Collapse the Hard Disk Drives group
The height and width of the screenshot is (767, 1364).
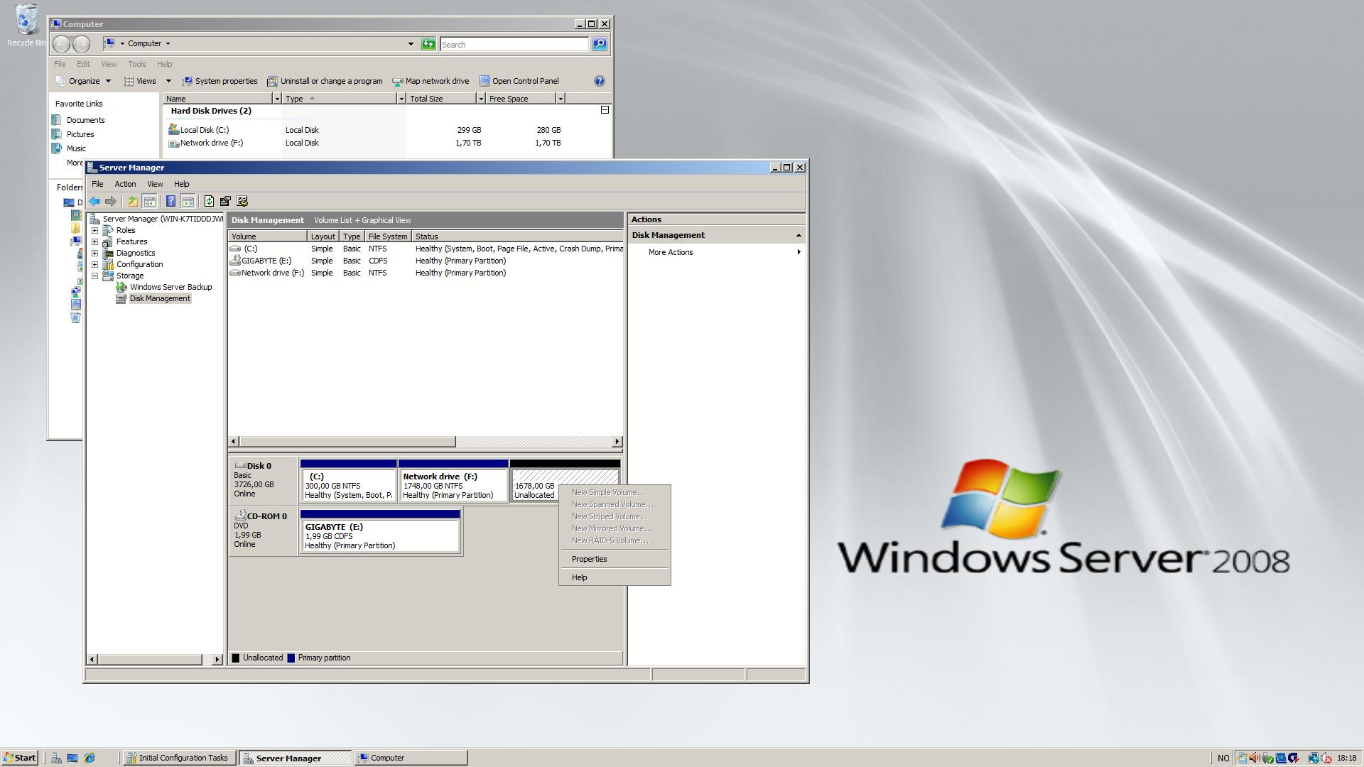(605, 110)
